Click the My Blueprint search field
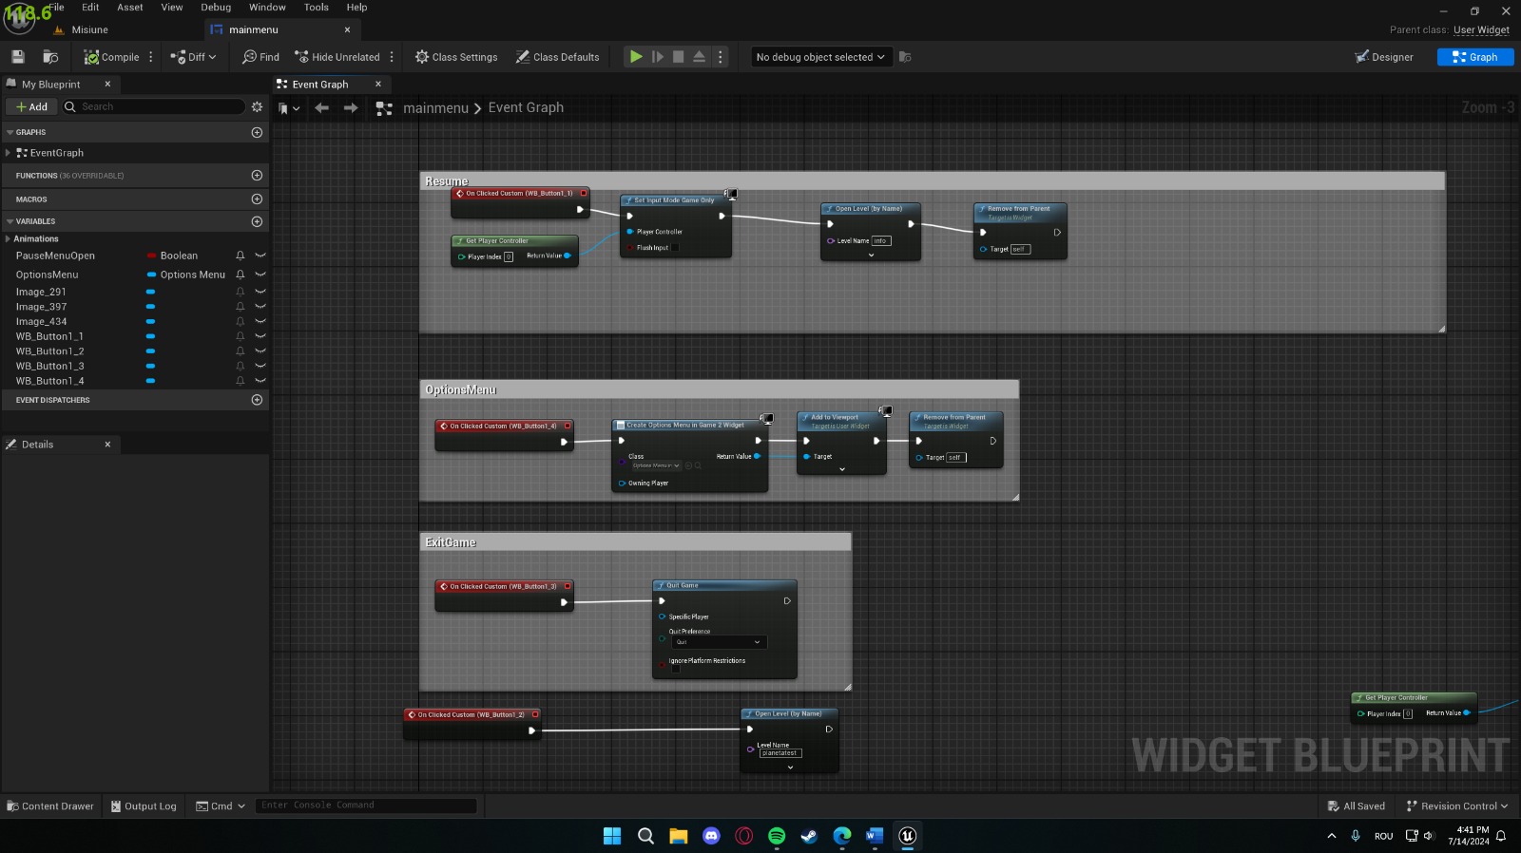Viewport: 1521px width, 853px height. 153,106
